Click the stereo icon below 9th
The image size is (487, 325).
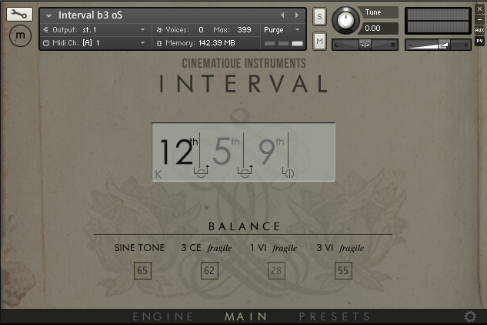point(288,173)
